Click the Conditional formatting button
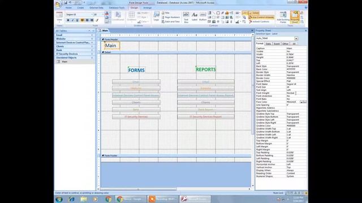Image resolution: width=362 pixels, height=203 pixels. click(118, 16)
